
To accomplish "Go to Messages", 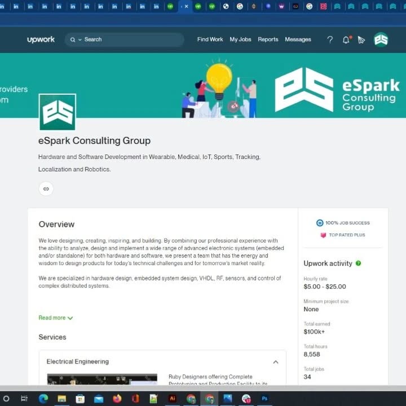I will click(x=298, y=39).
